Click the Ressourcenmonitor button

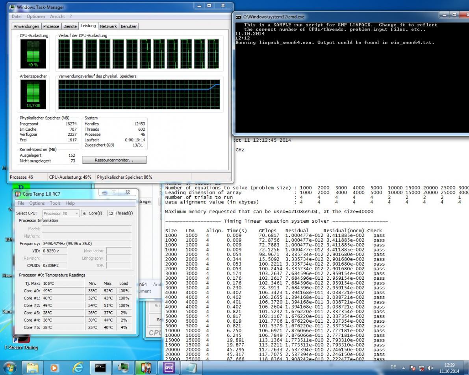(114, 160)
